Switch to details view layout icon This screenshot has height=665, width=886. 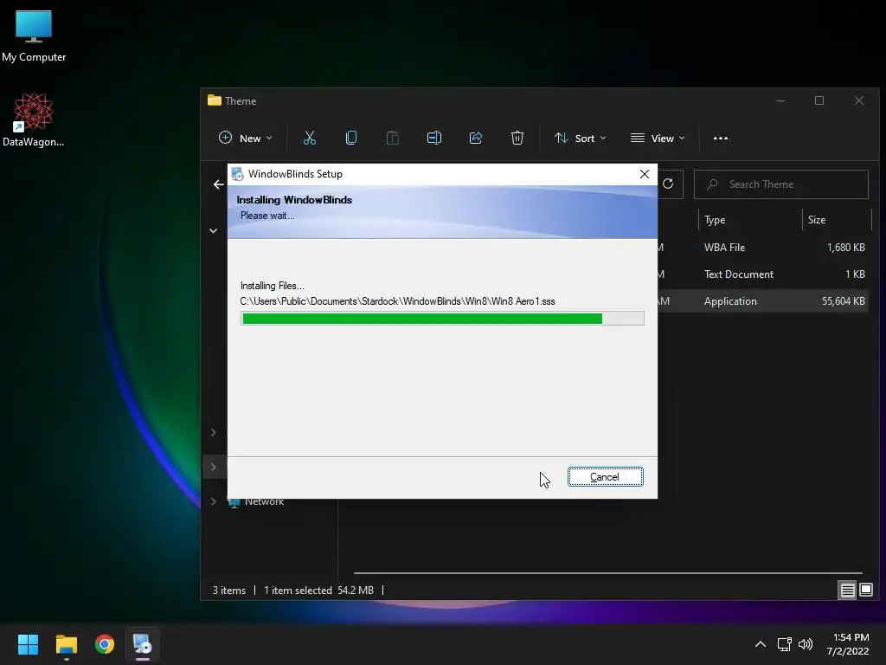pyautogui.click(x=848, y=591)
